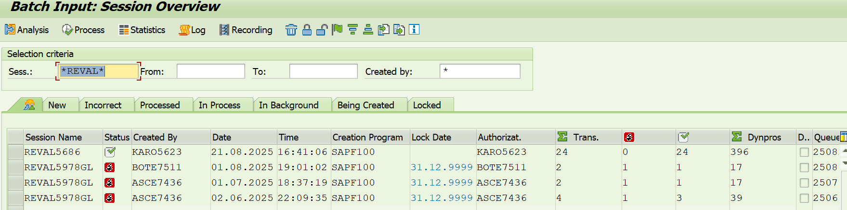Lock the session with the closed padlock icon
The image size is (847, 210).
(307, 30)
